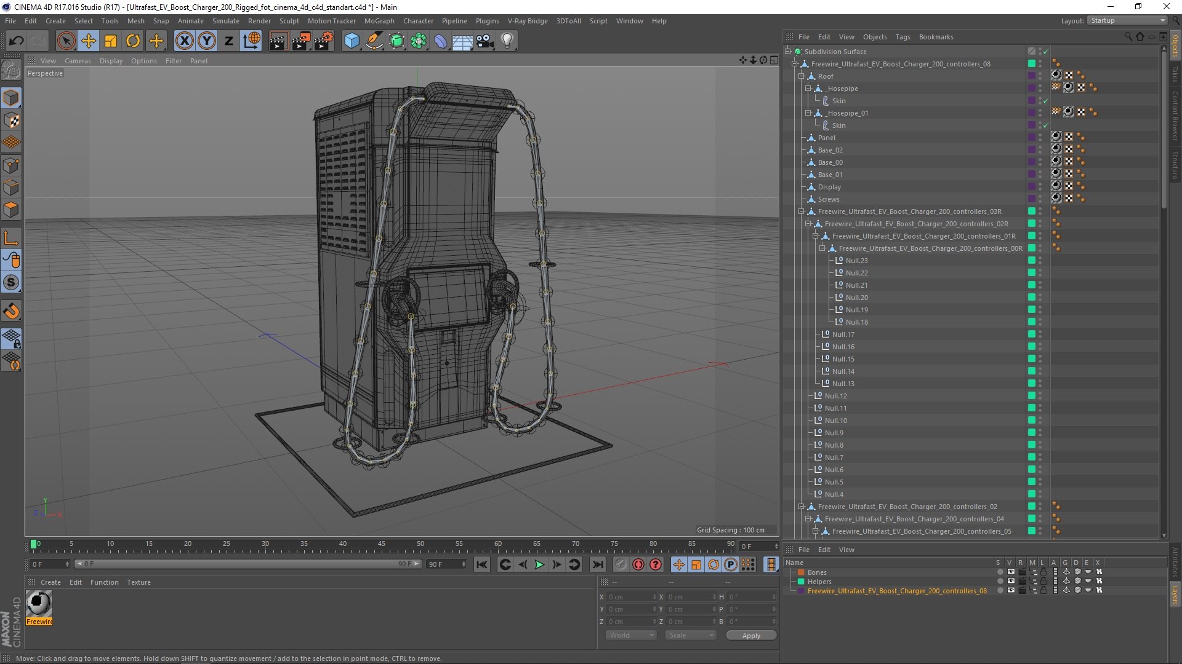Add a Cube primitive object
Viewport: 1182px width, 664px height.
coord(352,41)
